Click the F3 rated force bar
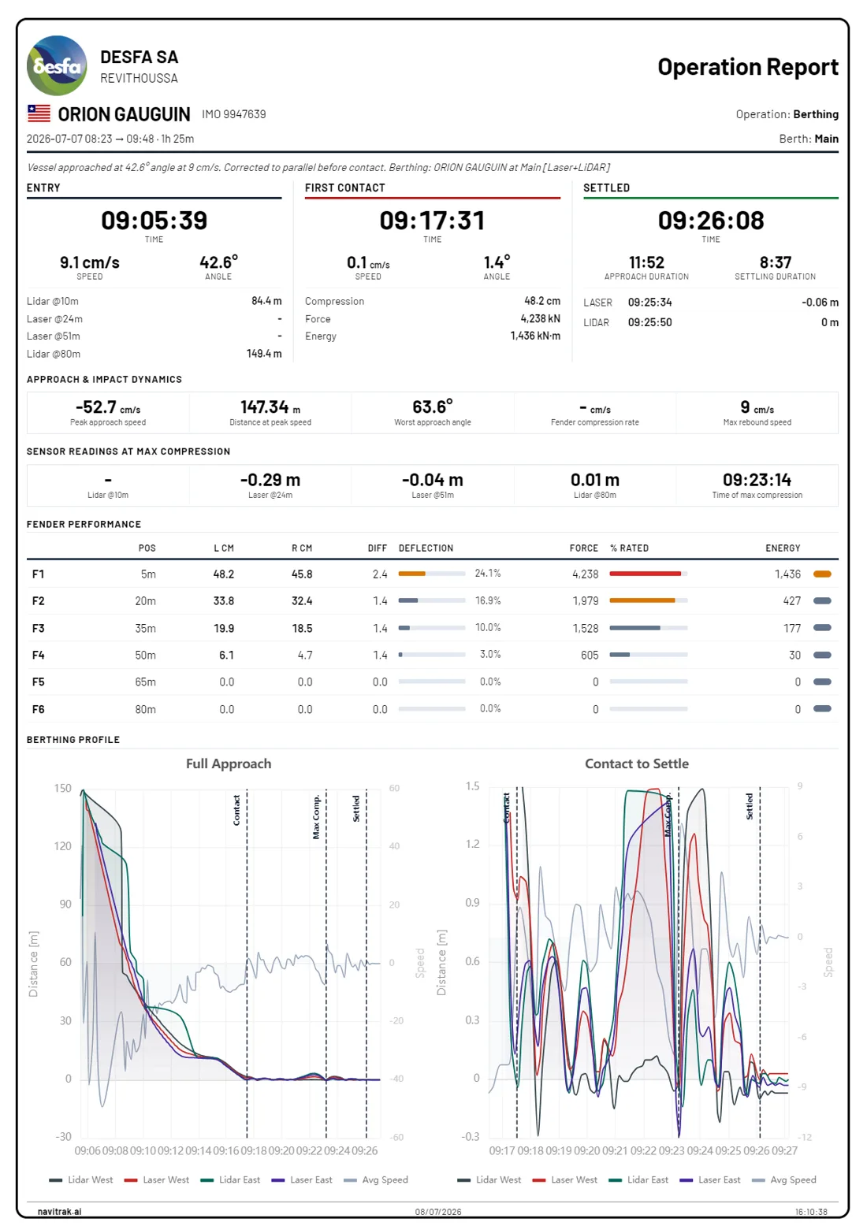 pos(649,628)
